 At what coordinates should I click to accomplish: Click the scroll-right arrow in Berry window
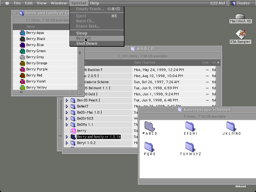[75, 93]
